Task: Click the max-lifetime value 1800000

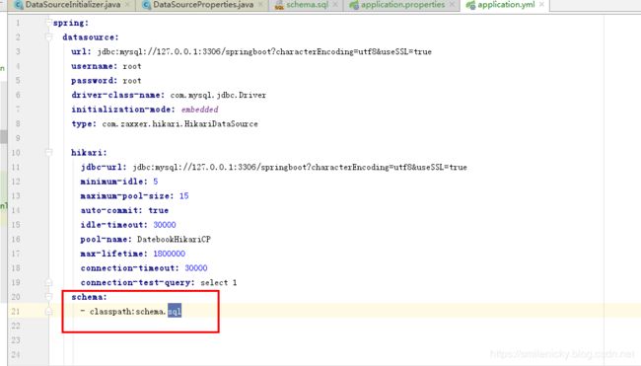Action: 170,254
